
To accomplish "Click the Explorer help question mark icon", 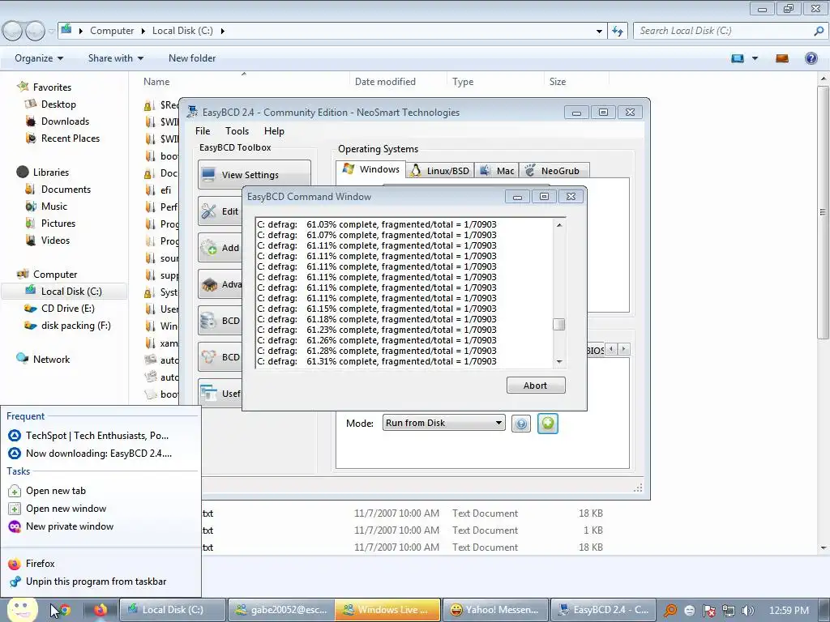I will point(811,58).
